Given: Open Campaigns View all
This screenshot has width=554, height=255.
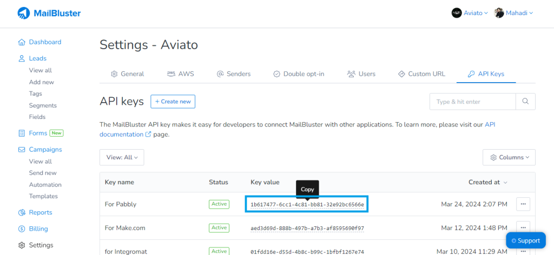Looking at the screenshot, I should click(x=40, y=162).
